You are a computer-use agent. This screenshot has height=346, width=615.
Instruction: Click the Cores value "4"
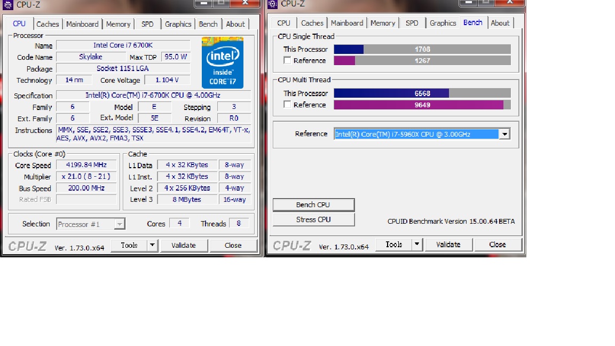pyautogui.click(x=179, y=223)
